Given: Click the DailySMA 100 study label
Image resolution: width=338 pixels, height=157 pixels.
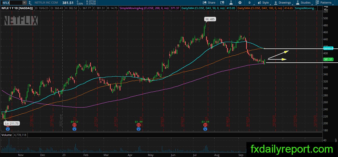Looking at the screenshot, I should (260, 8).
